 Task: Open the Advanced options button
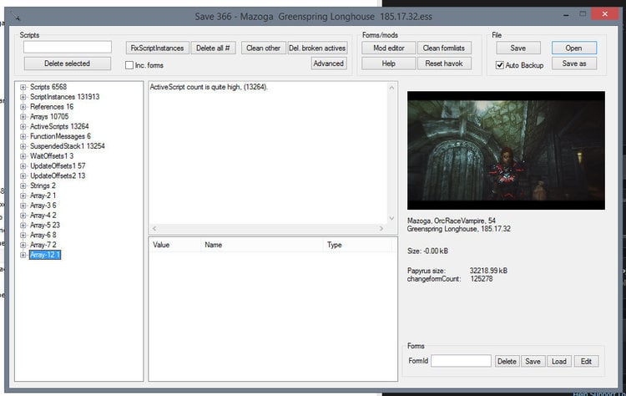(329, 63)
